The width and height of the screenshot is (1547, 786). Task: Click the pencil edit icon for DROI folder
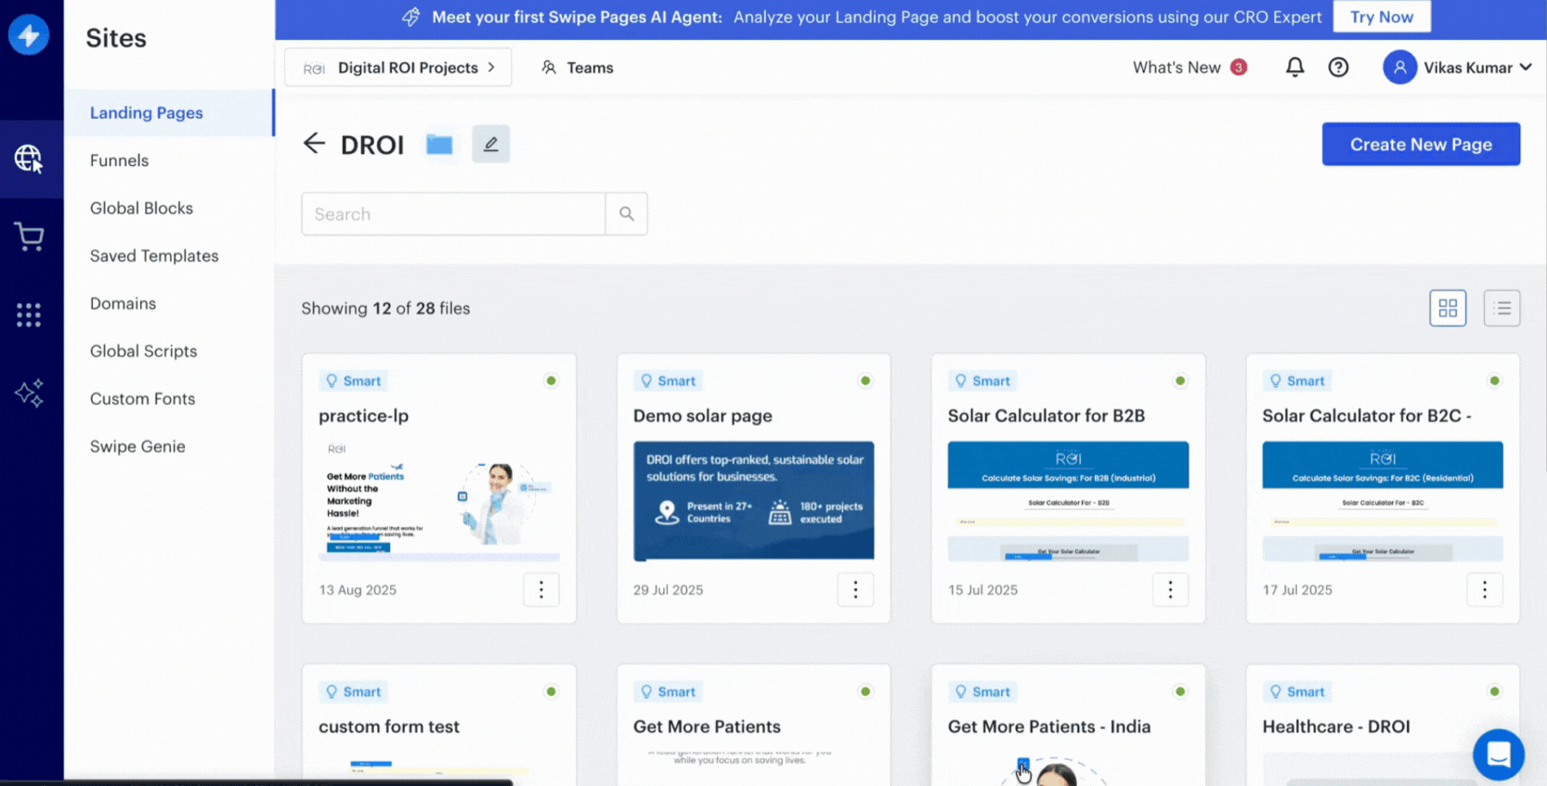pyautogui.click(x=490, y=144)
